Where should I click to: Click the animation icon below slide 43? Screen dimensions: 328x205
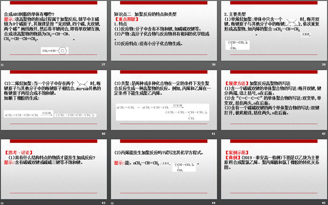[x=3, y=202]
